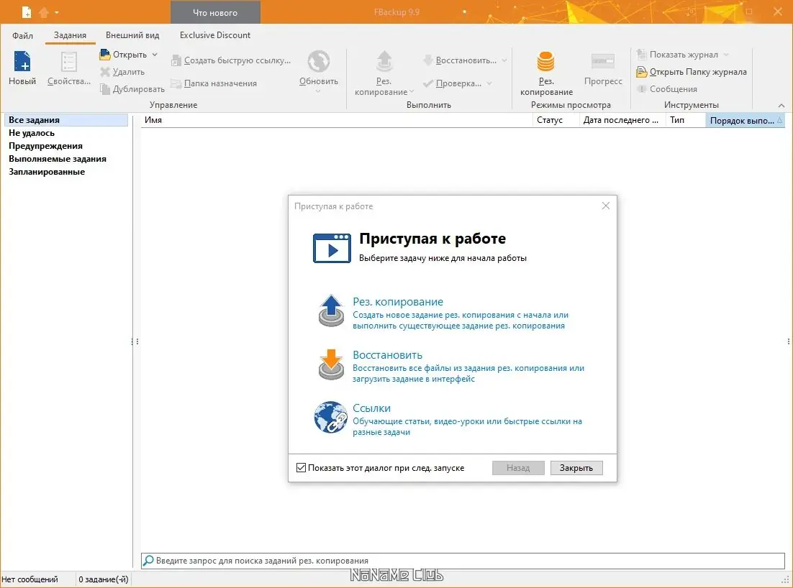Click the Обновить refresh globe icon

click(x=319, y=62)
